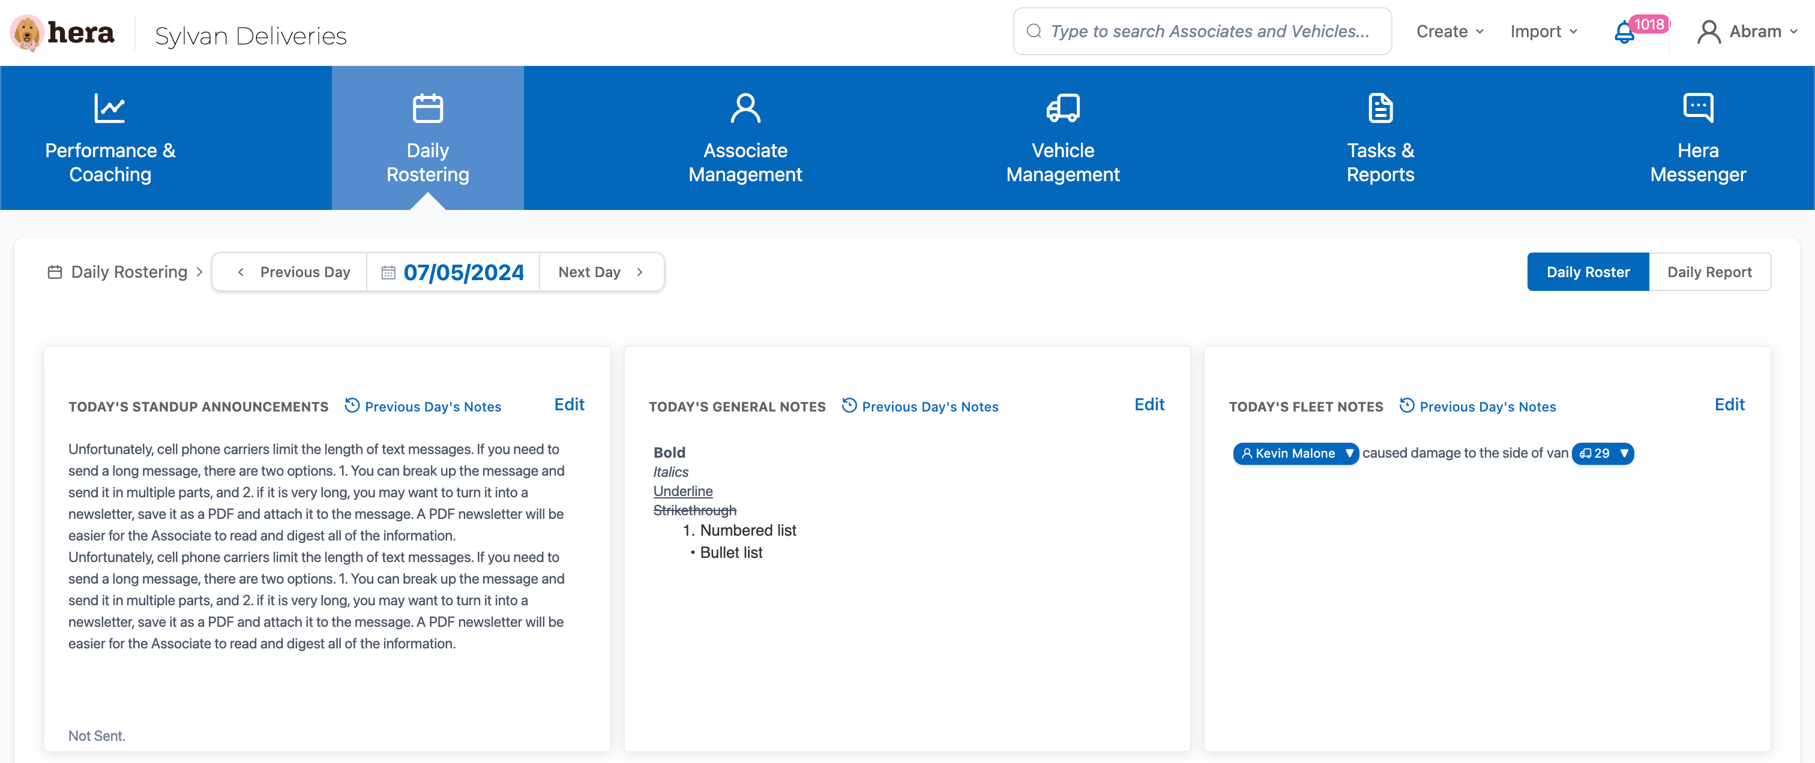
Task: Switch to Daily Report view
Action: pyautogui.click(x=1709, y=272)
